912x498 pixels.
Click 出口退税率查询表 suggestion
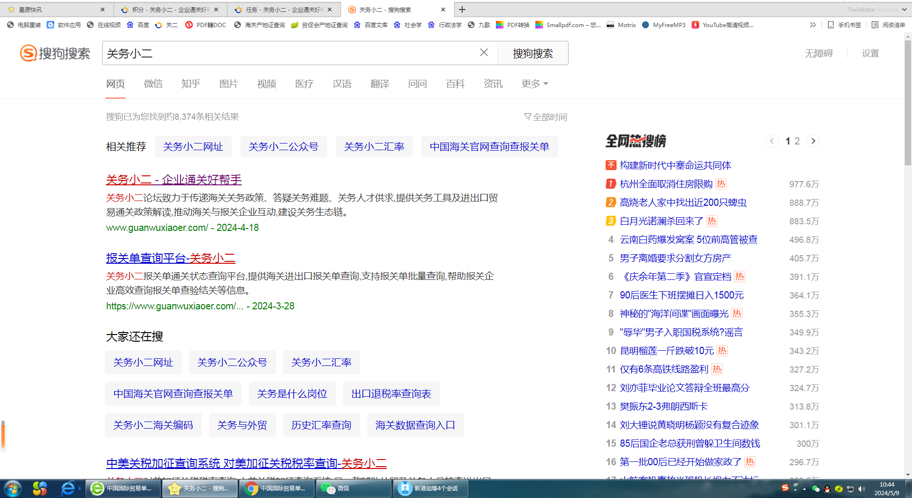(391, 394)
